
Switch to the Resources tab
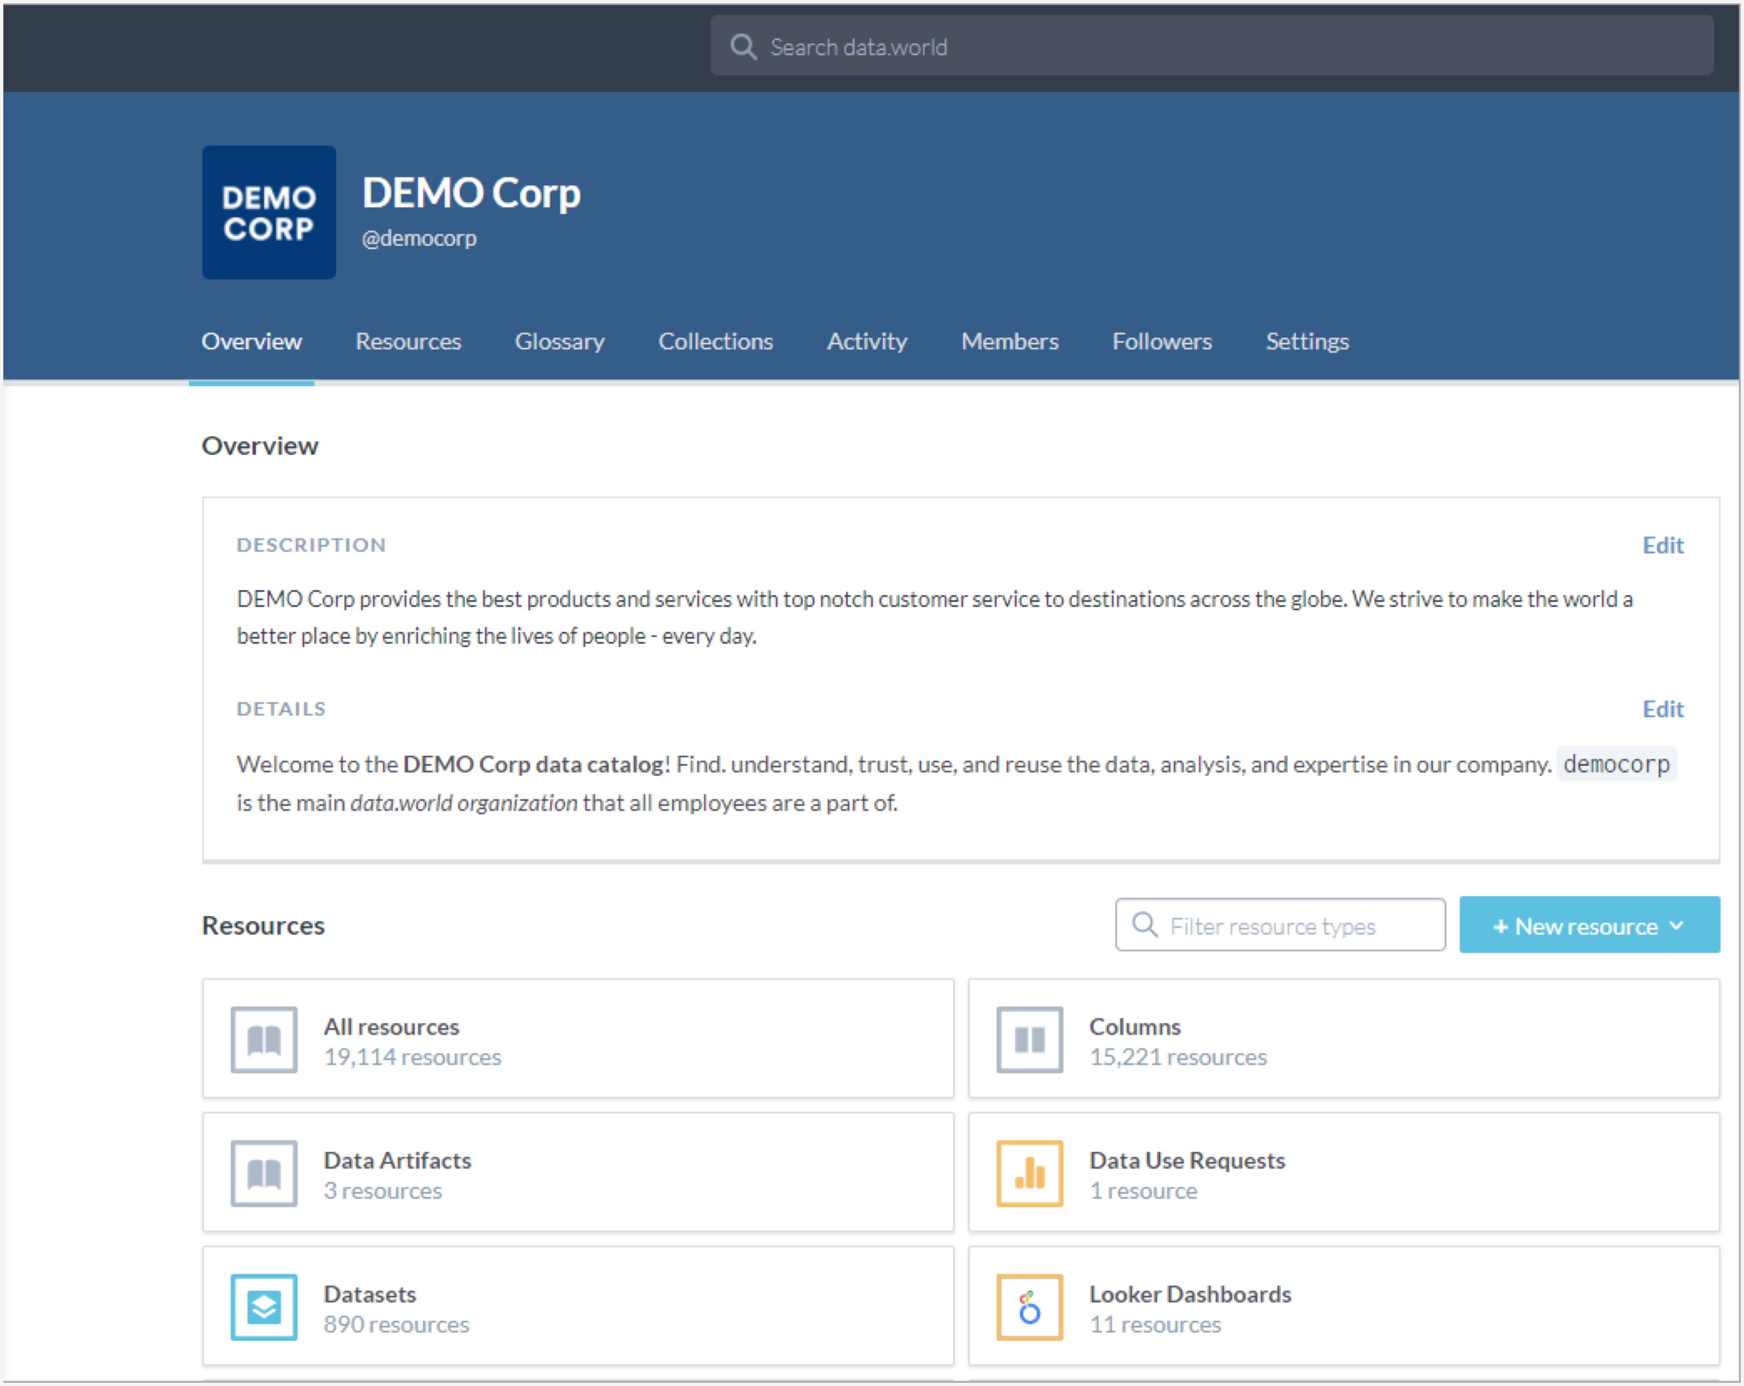point(408,341)
